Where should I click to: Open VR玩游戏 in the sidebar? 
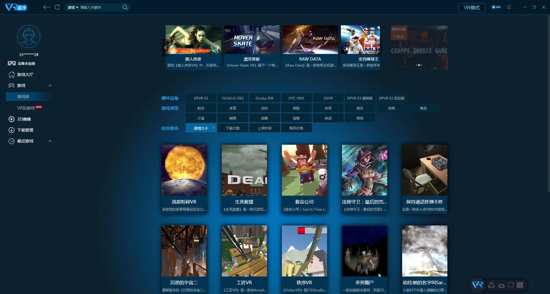[26, 108]
